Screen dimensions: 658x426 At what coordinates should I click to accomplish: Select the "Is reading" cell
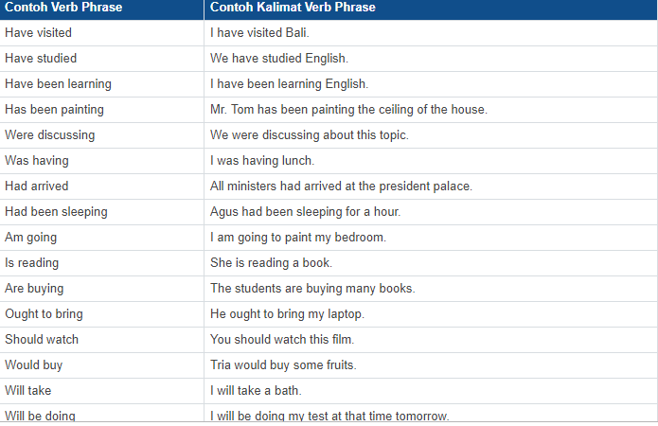click(x=31, y=262)
